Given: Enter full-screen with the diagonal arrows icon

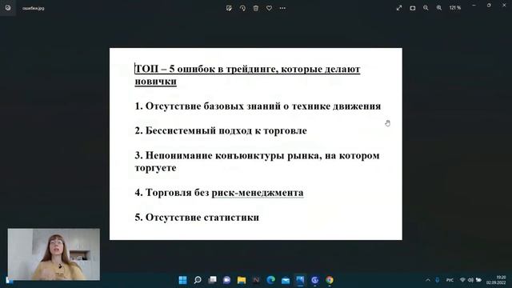Looking at the screenshot, I should (x=399, y=8).
